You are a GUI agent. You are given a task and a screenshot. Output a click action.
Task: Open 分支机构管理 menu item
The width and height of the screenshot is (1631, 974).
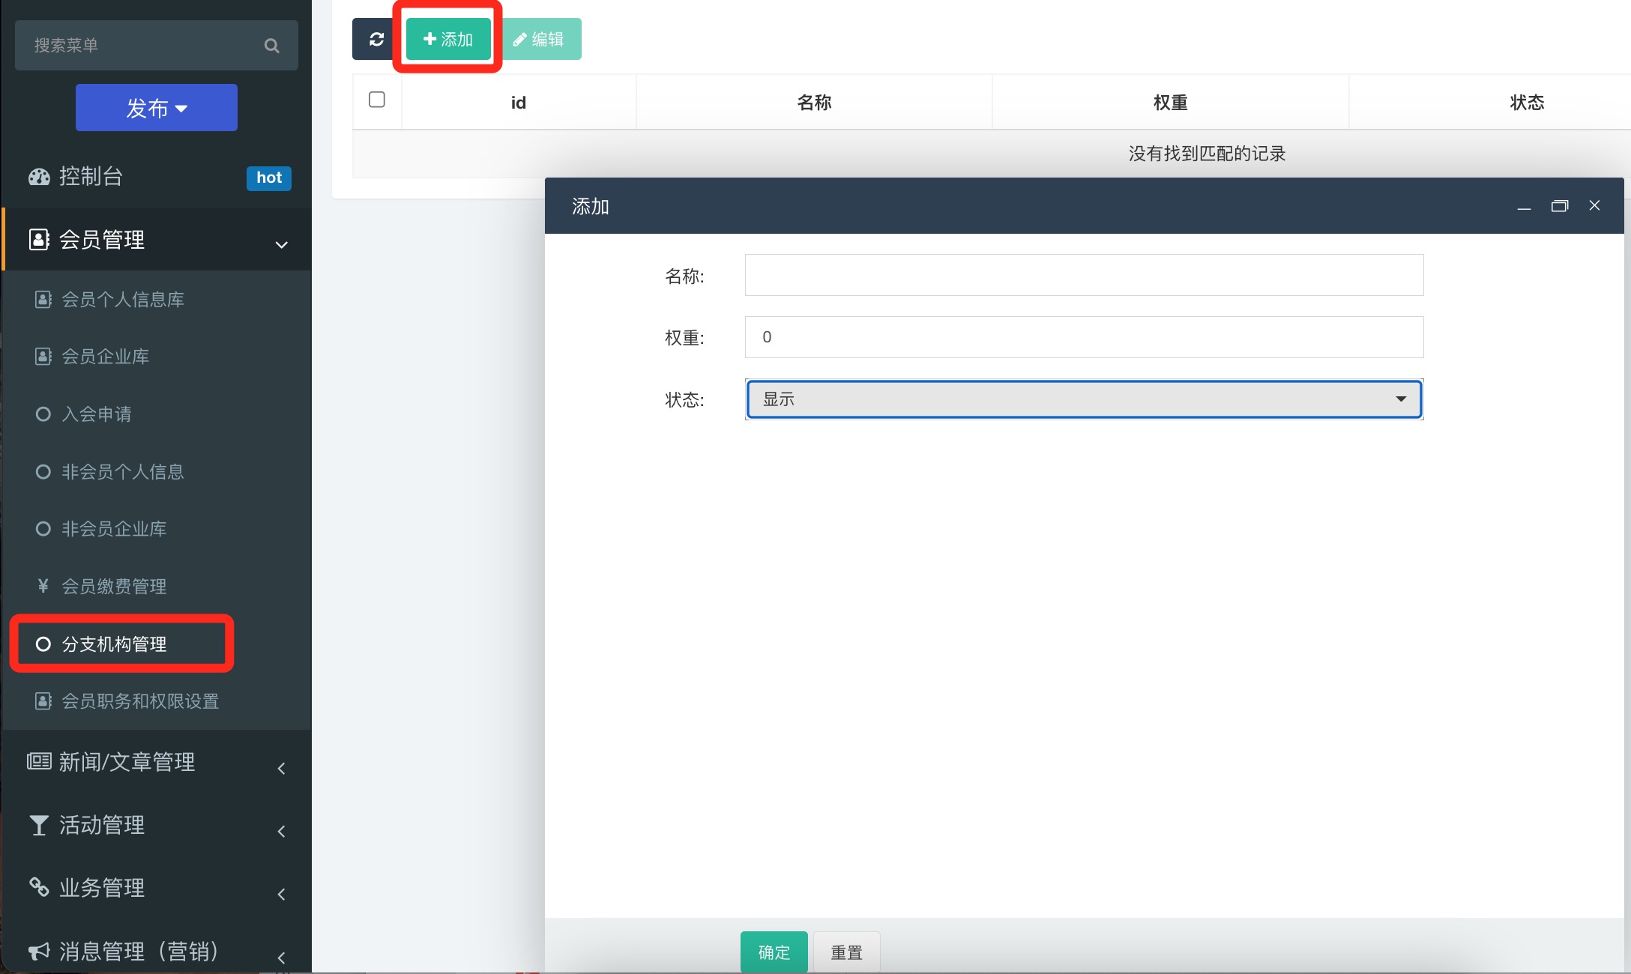(x=114, y=644)
